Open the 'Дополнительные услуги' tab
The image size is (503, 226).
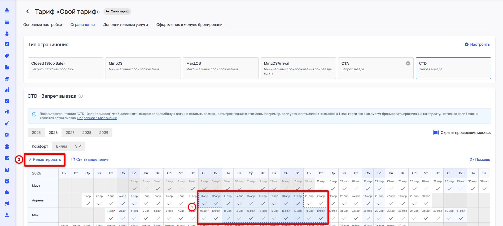click(x=125, y=25)
